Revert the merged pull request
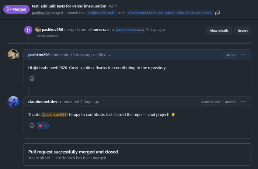Image resolution: width=258 pixels, height=169 pixels. click(243, 30)
